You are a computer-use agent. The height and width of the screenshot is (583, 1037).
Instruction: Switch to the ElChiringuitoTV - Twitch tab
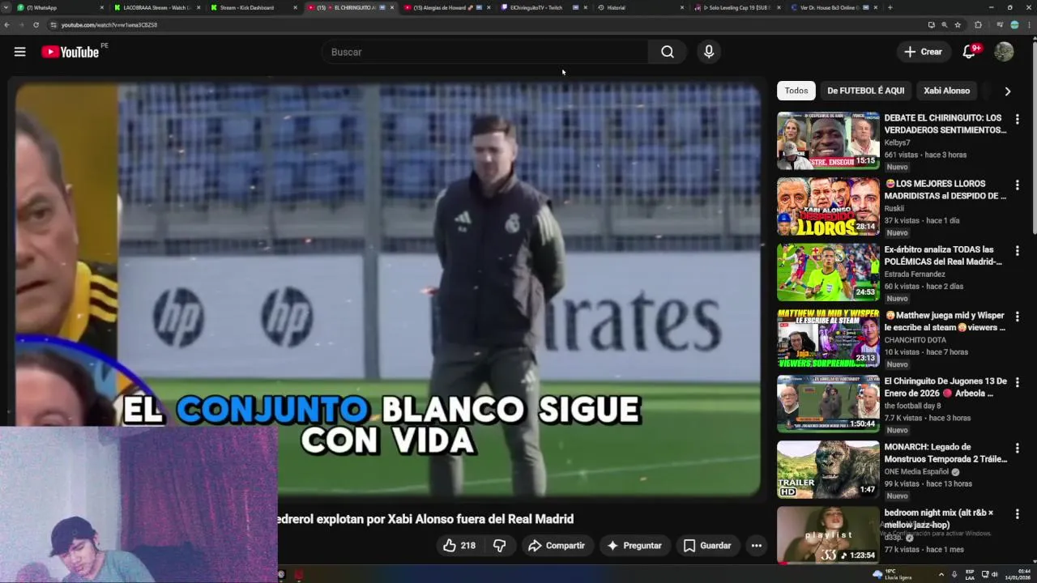point(543,7)
